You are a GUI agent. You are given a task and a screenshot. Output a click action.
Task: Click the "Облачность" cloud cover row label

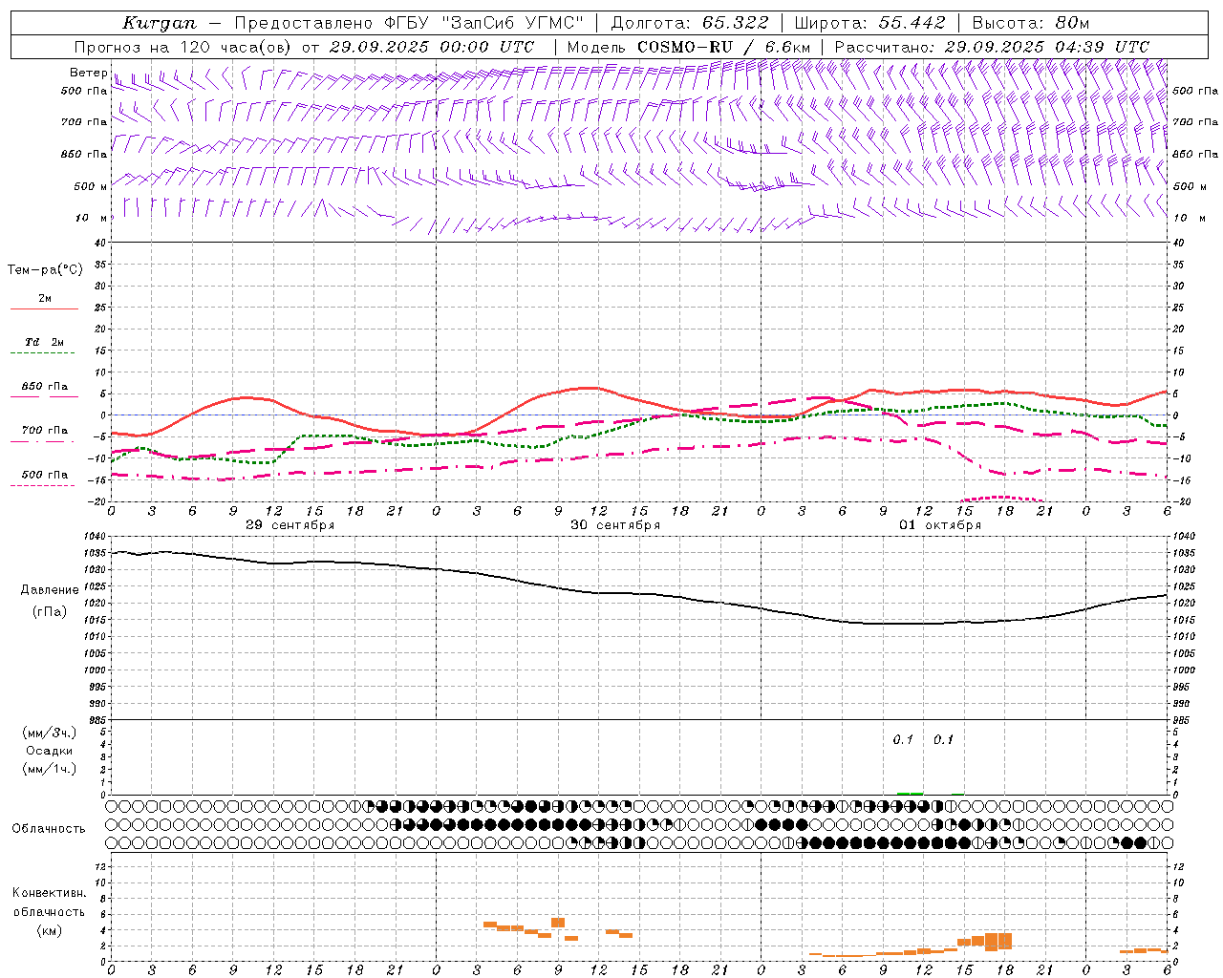[49, 829]
